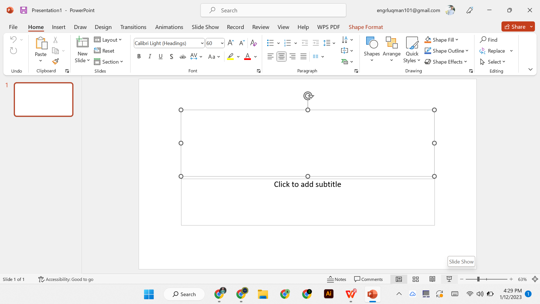Open the font name dropdown

202,43
